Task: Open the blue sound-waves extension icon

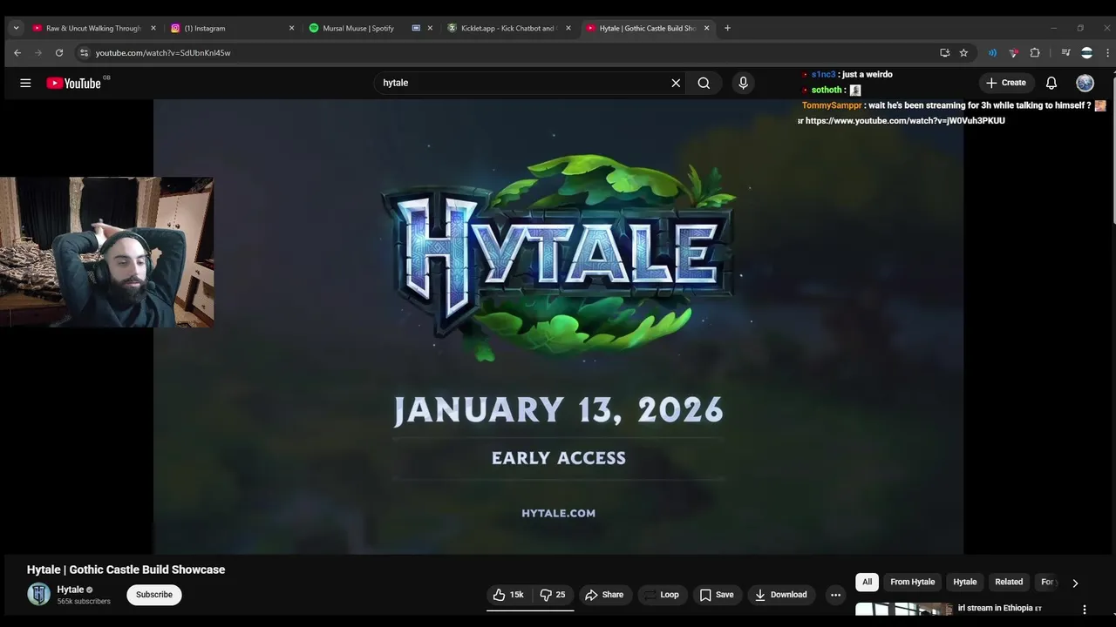Action: (x=992, y=53)
